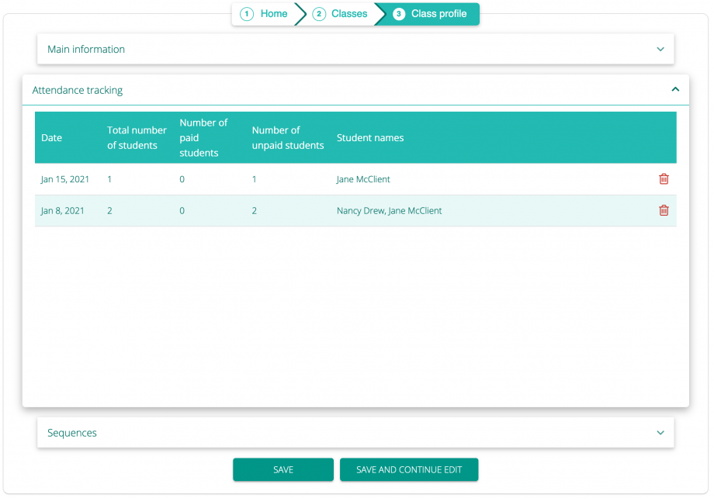Delete the Jan 15, 2021 attendance record
Image resolution: width=714 pixels, height=498 pixels.
pyautogui.click(x=664, y=178)
